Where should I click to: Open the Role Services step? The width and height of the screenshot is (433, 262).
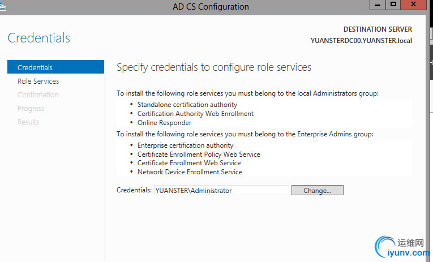tap(38, 81)
